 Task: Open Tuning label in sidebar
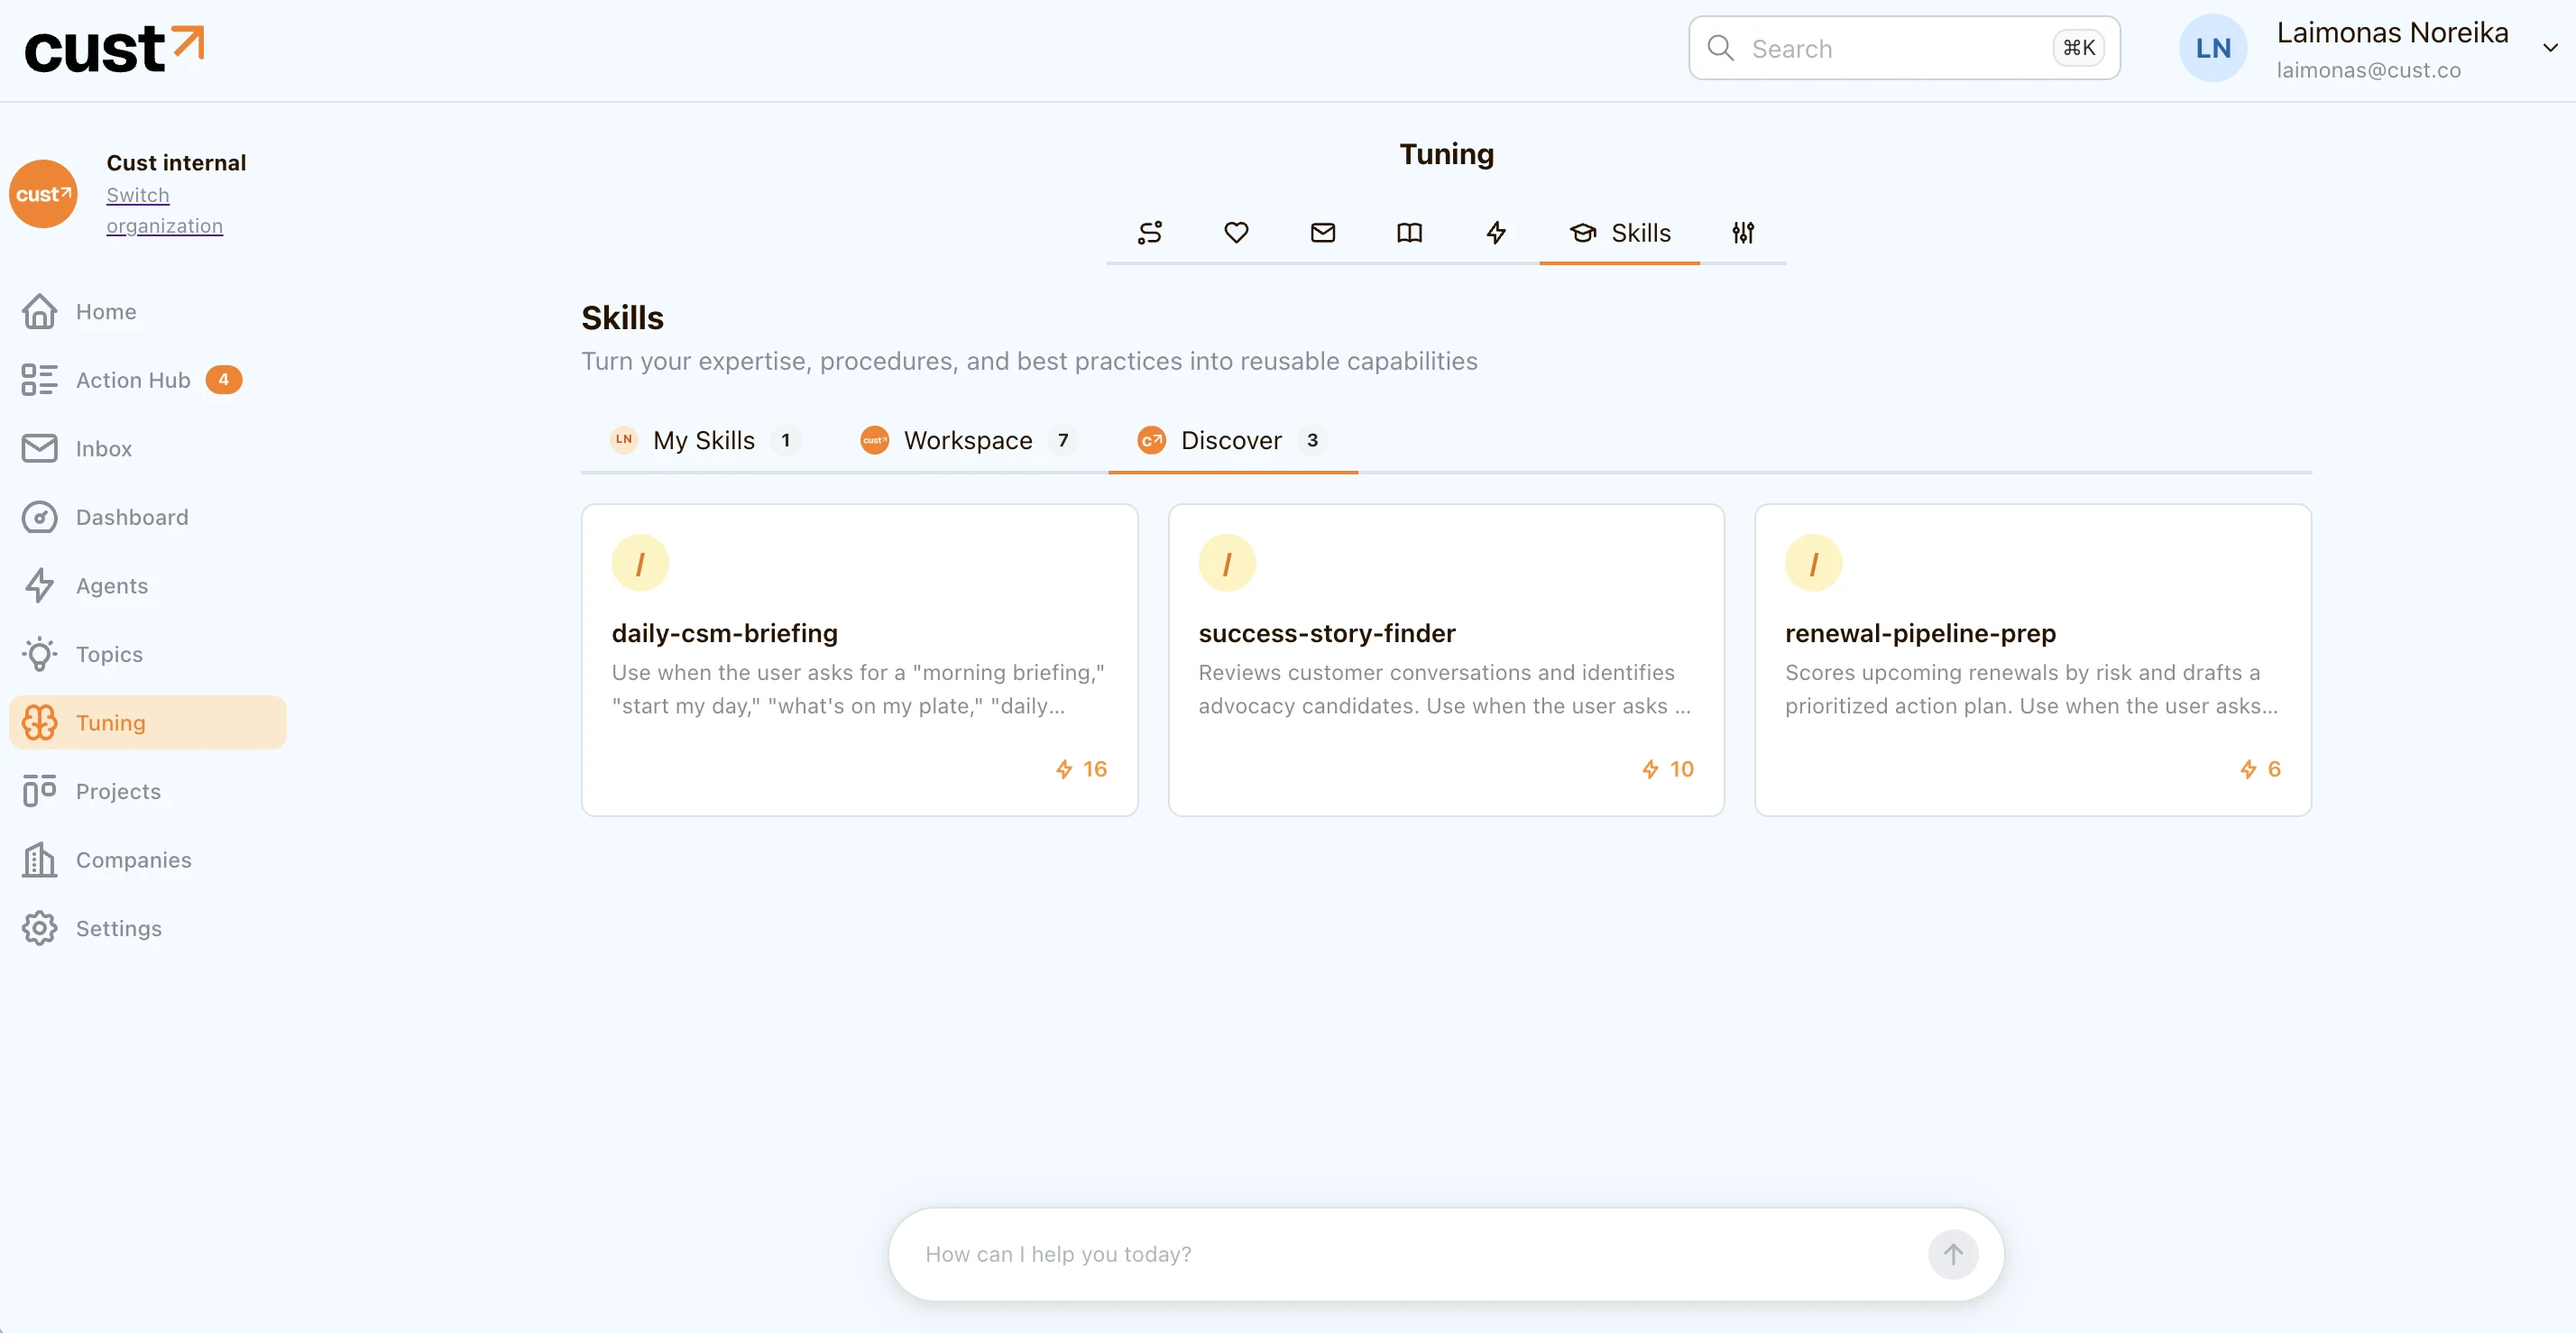[x=110, y=722]
